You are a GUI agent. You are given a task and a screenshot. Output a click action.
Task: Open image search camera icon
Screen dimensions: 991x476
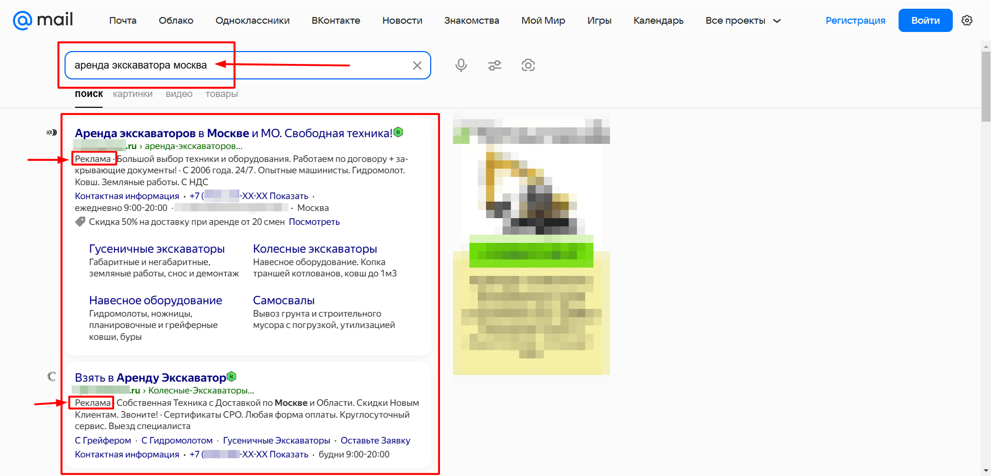[528, 65]
